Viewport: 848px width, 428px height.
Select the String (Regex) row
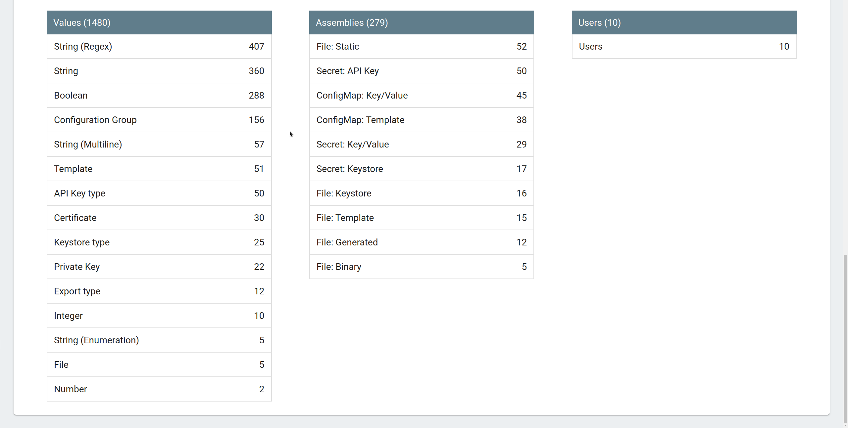(159, 47)
